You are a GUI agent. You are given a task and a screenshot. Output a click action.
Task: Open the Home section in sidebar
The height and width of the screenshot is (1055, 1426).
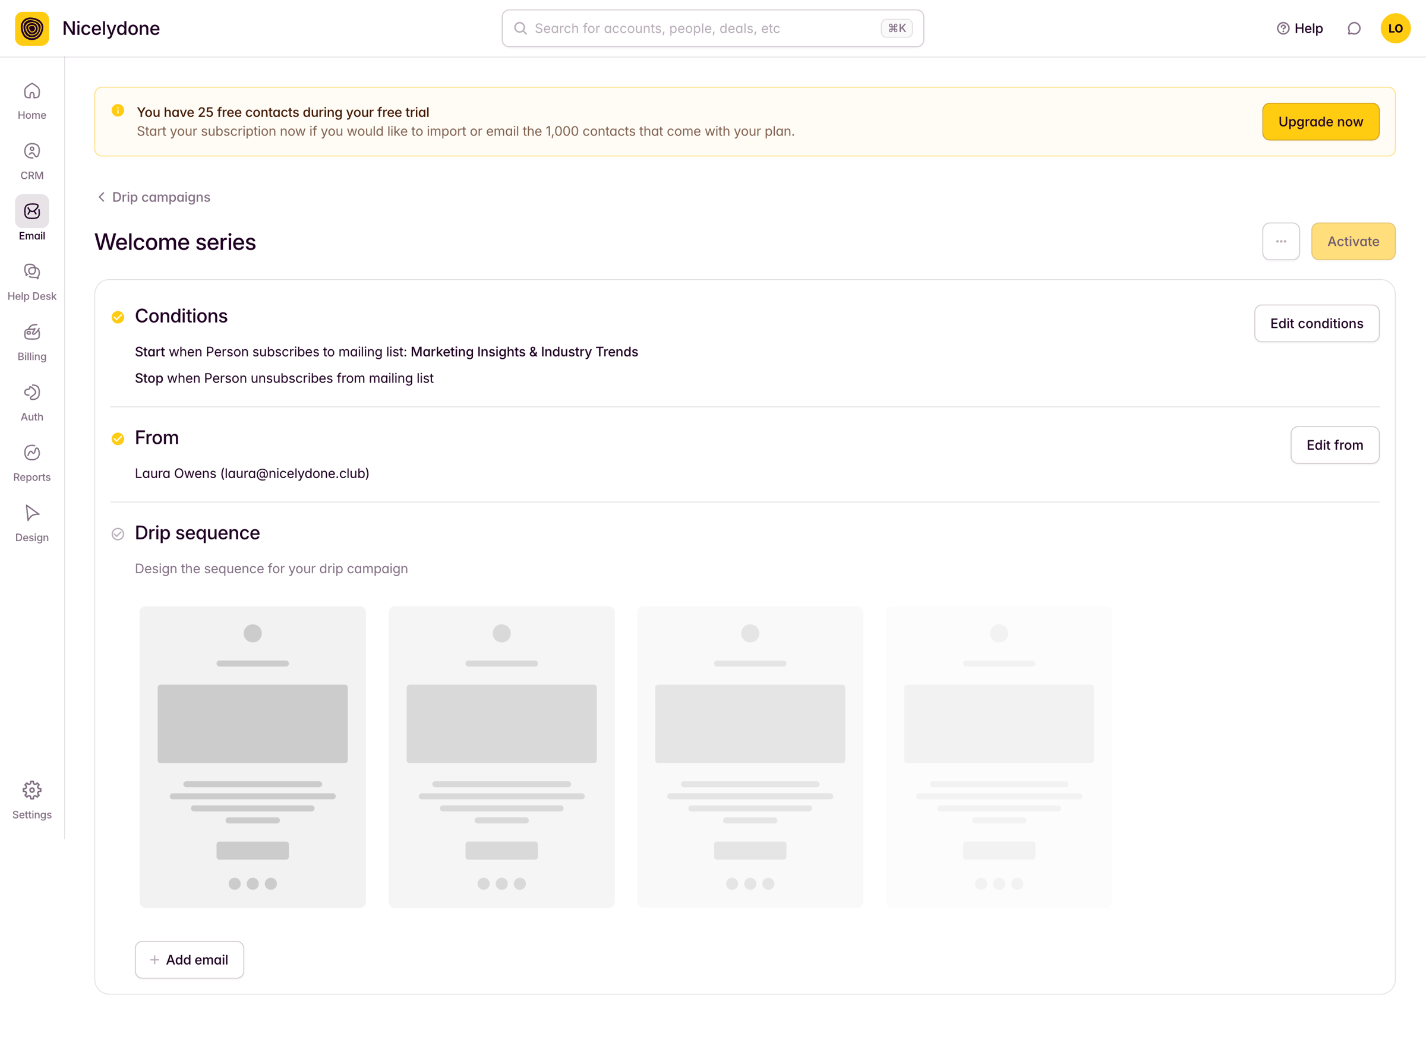point(32,101)
